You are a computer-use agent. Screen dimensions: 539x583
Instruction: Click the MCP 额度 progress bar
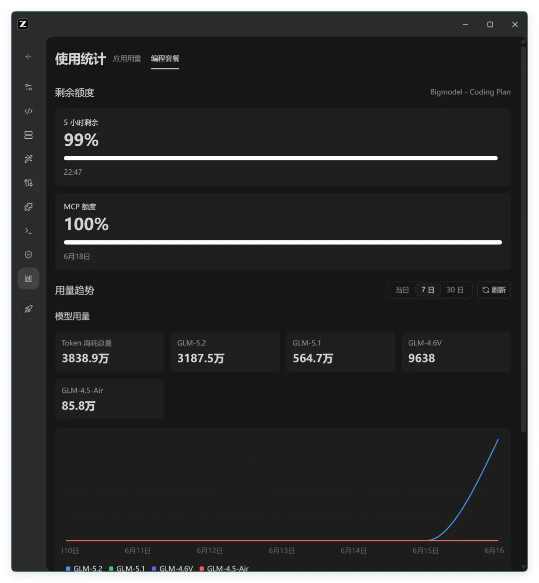[x=283, y=242]
